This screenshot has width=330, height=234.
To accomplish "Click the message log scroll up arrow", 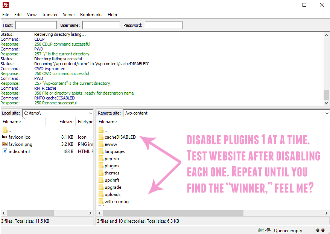I will click(x=326, y=35).
